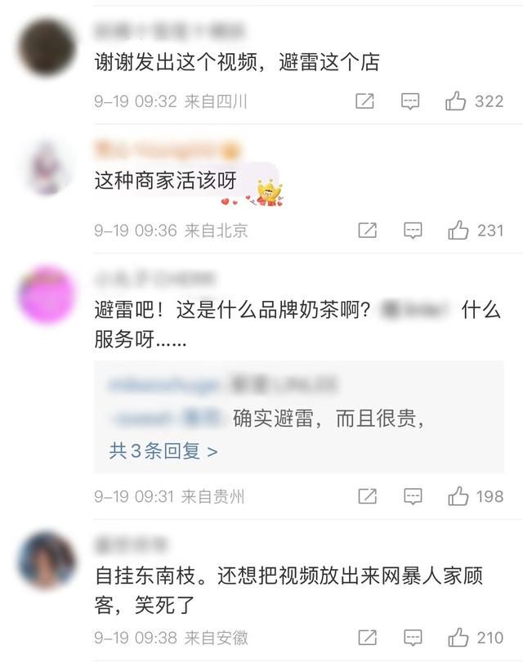Image resolution: width=523 pixels, height=663 pixels.
Task: Reply to the 避雷这个店 comment
Action: coord(410,101)
